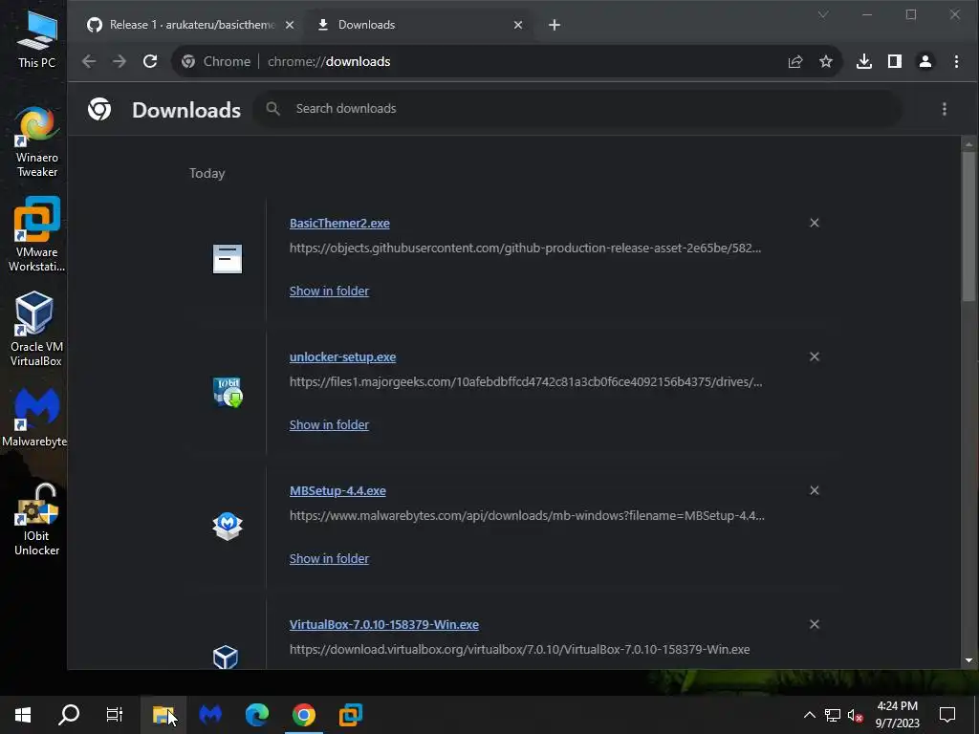Toggle the Chrome side panel
The height and width of the screenshot is (734, 979).
tap(895, 61)
